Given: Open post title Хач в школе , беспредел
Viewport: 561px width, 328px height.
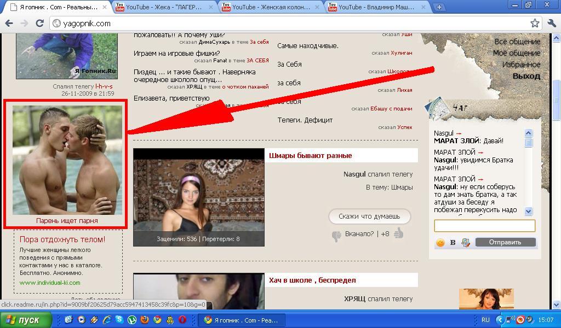Looking at the screenshot, I should [313, 280].
